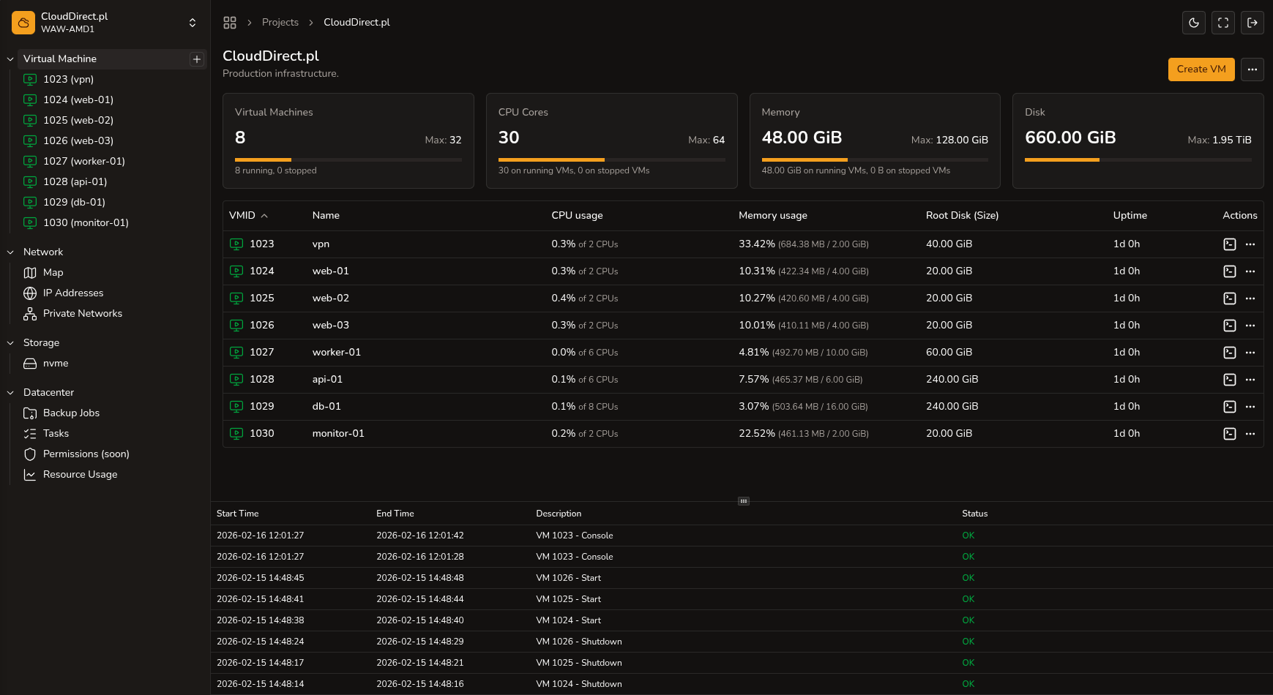Log out using the top-right exit icon
The height and width of the screenshot is (695, 1273).
[x=1253, y=23]
